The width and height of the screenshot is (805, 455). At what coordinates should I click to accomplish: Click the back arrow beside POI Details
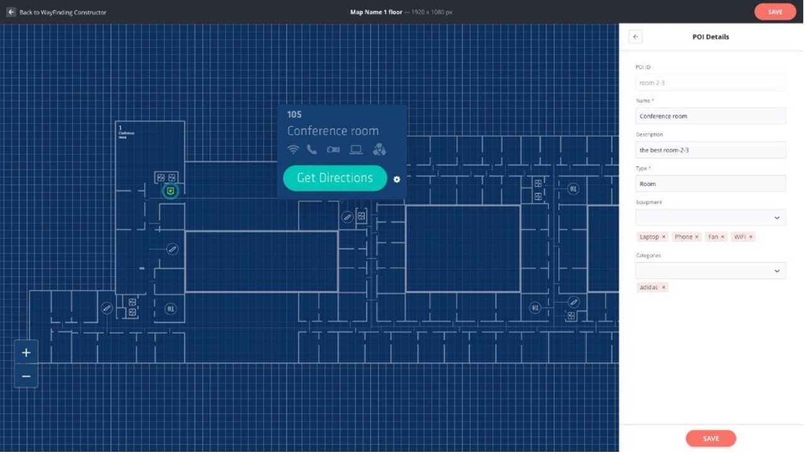coord(635,37)
